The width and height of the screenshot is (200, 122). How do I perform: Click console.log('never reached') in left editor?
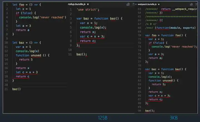42,17
